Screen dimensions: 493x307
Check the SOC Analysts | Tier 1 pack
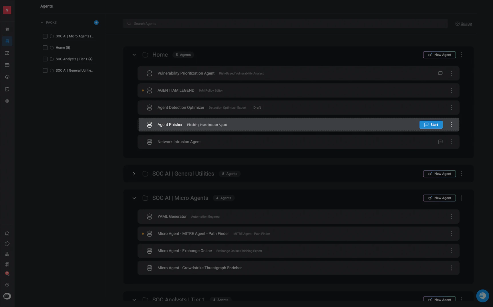pos(45,59)
